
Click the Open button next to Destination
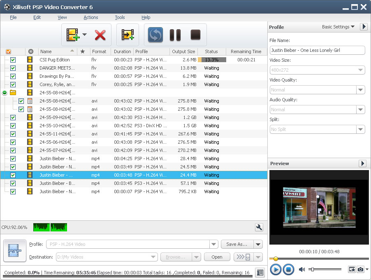pos(217,257)
